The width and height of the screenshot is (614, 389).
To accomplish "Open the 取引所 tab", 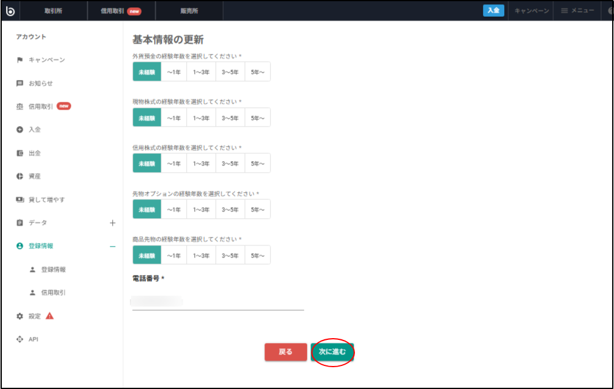I will [53, 11].
